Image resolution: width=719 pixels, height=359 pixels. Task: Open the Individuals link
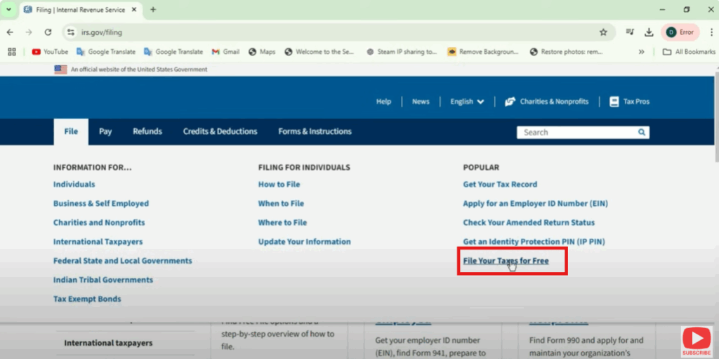tap(74, 184)
